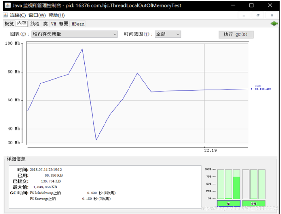Click the PS Scavenge上的 text

(x=43, y=199)
